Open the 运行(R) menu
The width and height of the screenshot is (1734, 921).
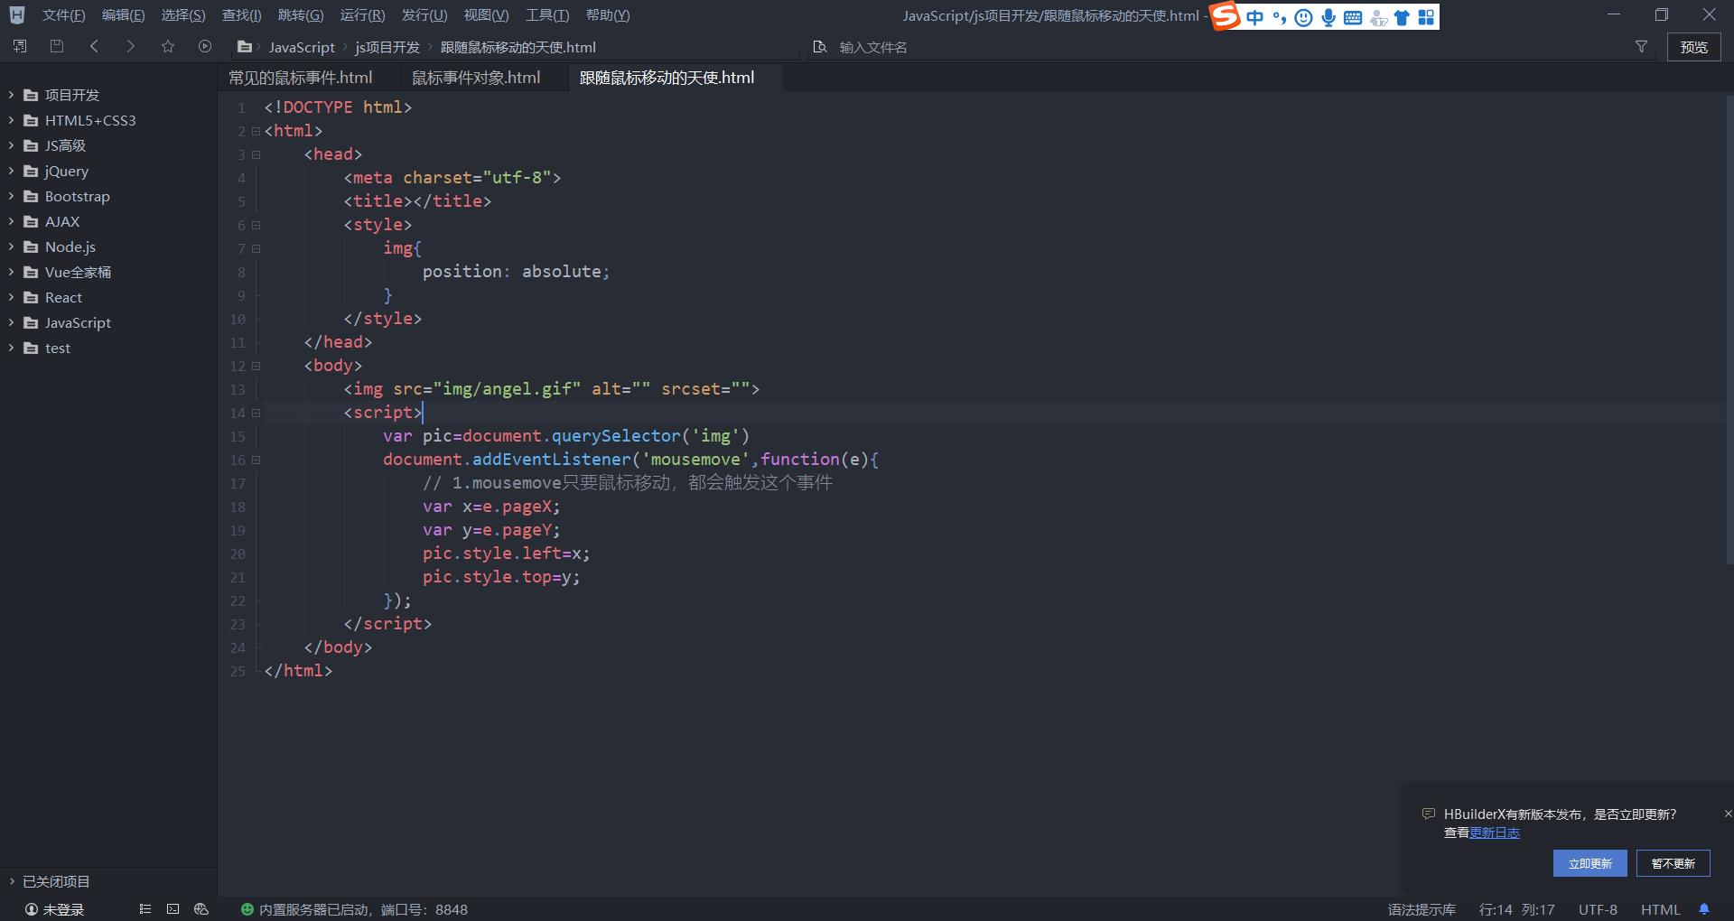pyautogui.click(x=362, y=14)
